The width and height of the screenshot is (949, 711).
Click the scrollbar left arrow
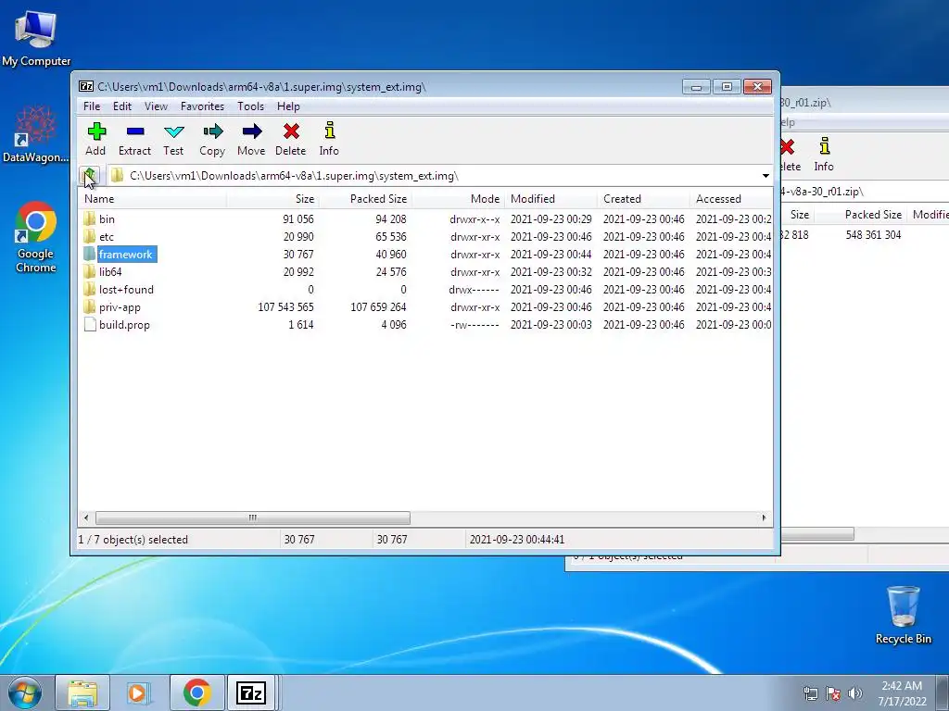[86, 518]
